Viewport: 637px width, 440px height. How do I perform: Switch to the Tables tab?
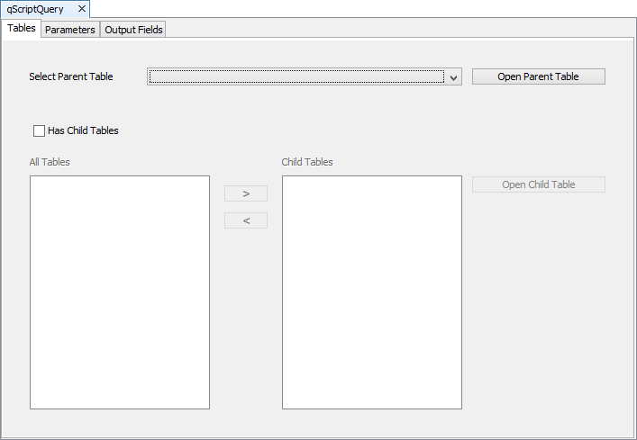pyautogui.click(x=21, y=29)
